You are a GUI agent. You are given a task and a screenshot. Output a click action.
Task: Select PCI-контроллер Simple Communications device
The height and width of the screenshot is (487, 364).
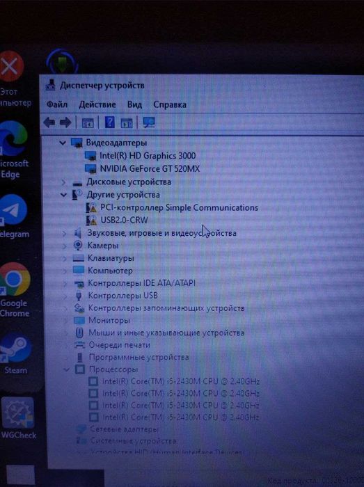click(179, 207)
